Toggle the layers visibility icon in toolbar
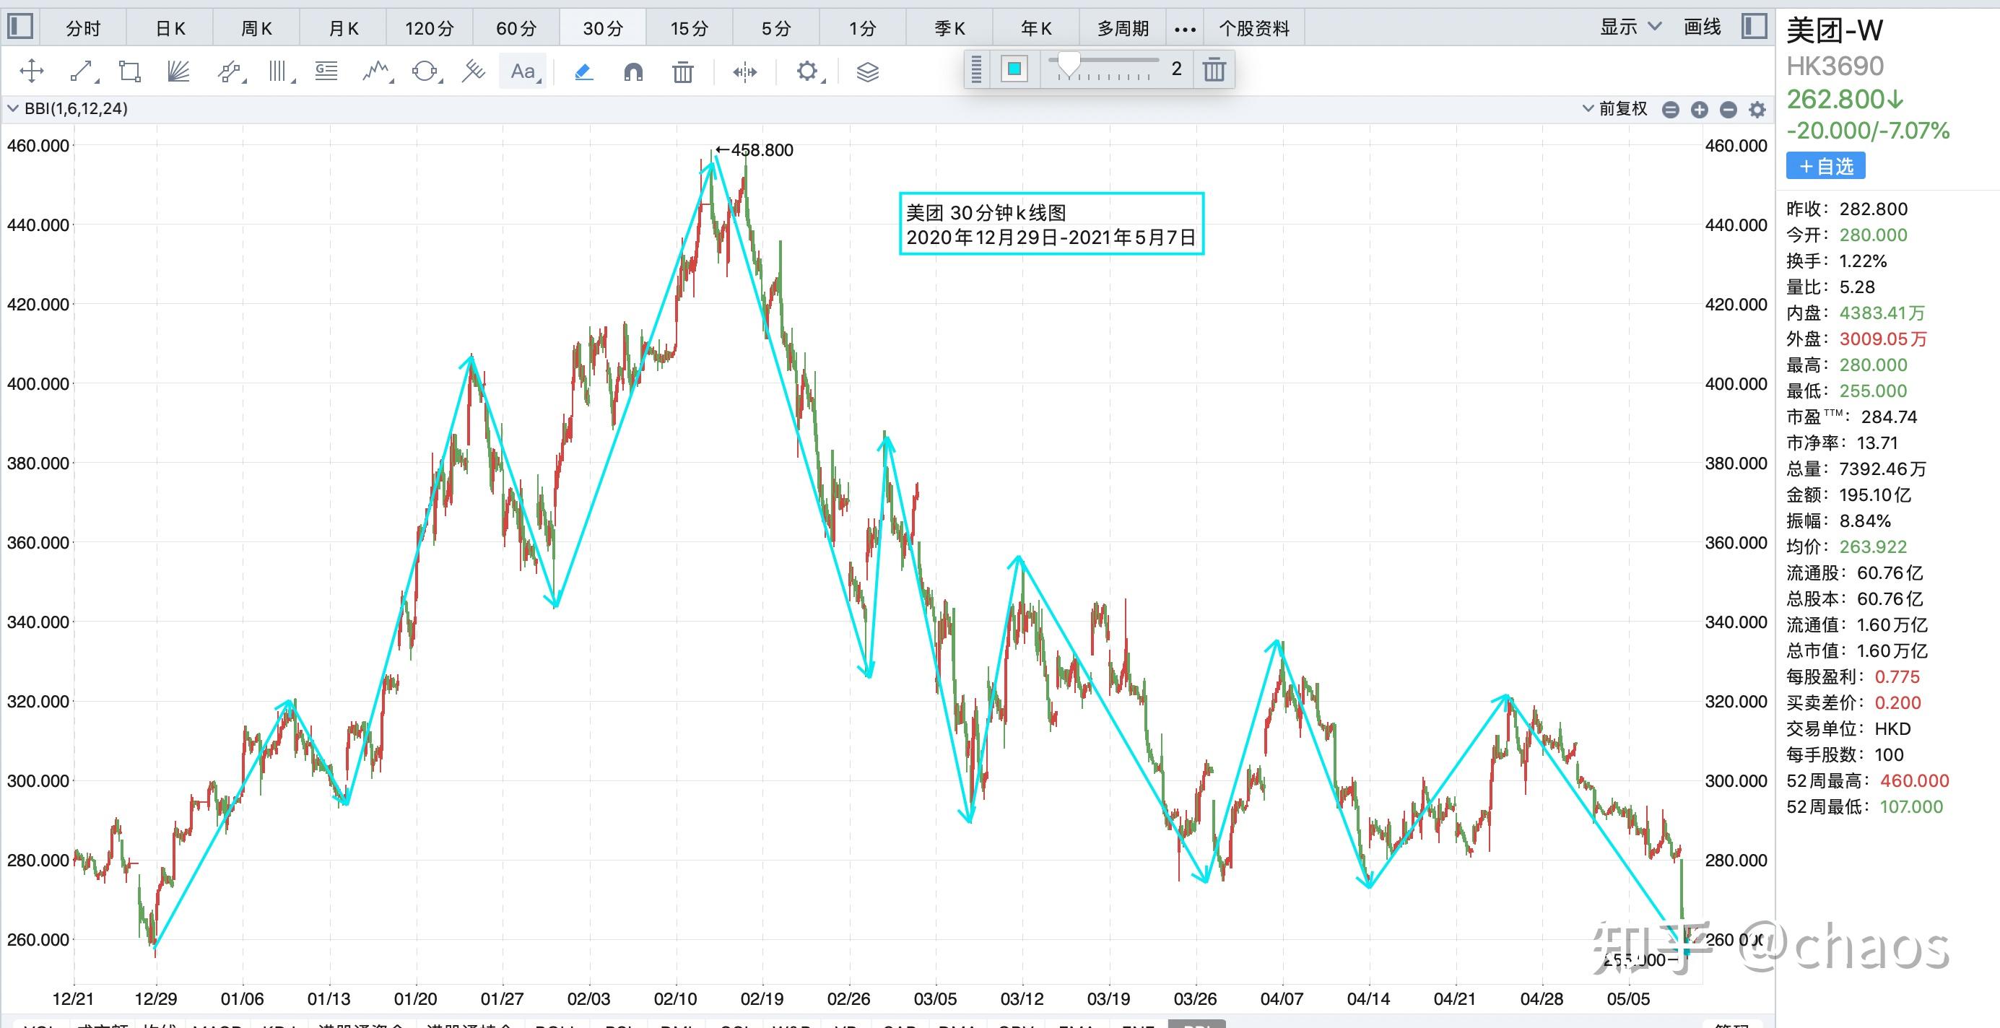The image size is (2000, 1028). pyautogui.click(x=867, y=71)
